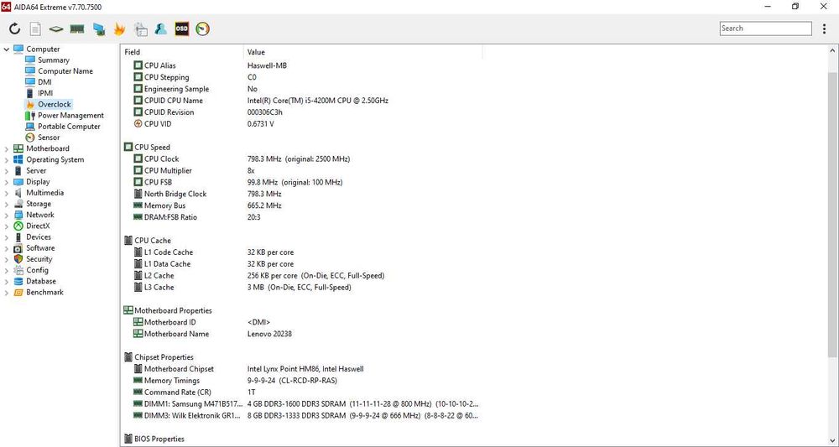Select the Benchmark tree item
This screenshot has width=839, height=447.
(x=45, y=292)
